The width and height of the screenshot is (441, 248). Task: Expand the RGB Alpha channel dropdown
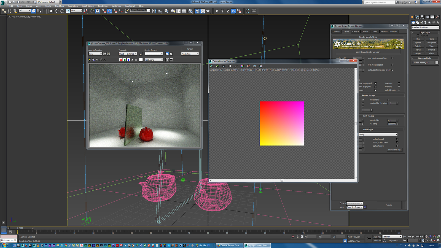pyautogui.click(x=154, y=60)
